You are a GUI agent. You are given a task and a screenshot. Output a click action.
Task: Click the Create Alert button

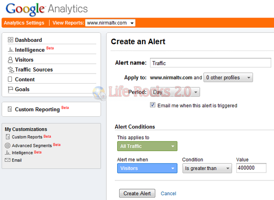point(137,193)
